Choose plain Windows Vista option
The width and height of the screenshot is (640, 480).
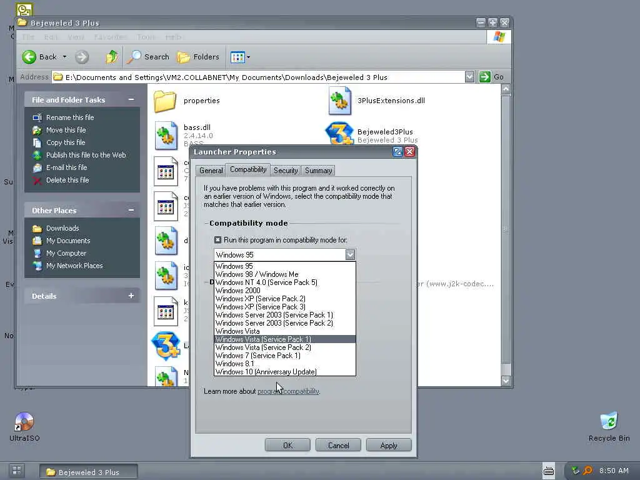coord(285,331)
